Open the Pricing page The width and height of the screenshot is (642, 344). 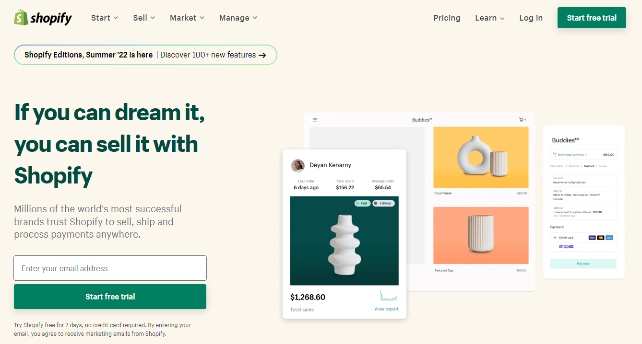(x=447, y=18)
